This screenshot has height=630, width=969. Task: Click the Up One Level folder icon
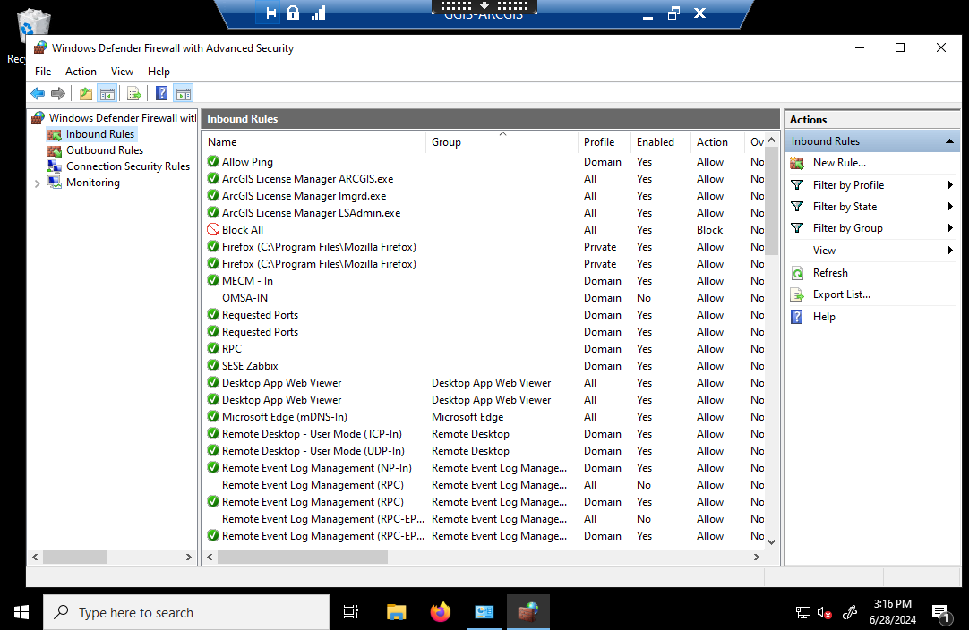pyautogui.click(x=86, y=93)
